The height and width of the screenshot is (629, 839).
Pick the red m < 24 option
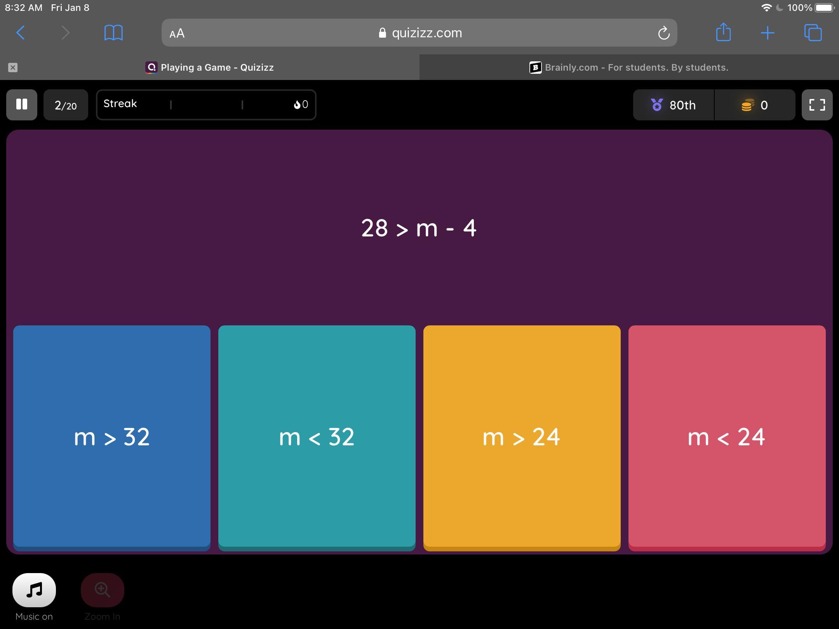coord(727,437)
